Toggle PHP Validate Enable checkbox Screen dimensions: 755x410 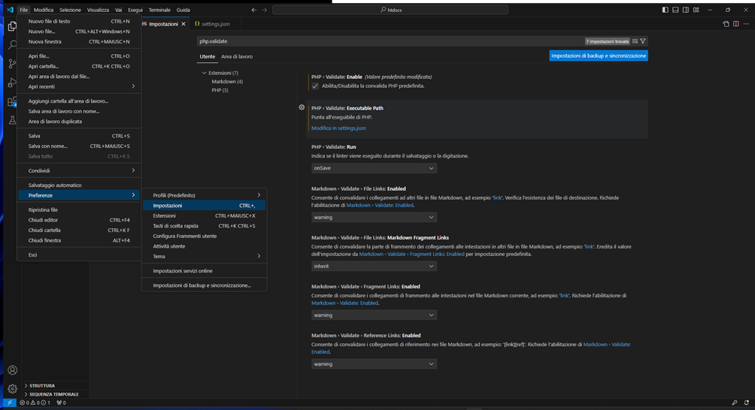pyautogui.click(x=315, y=86)
